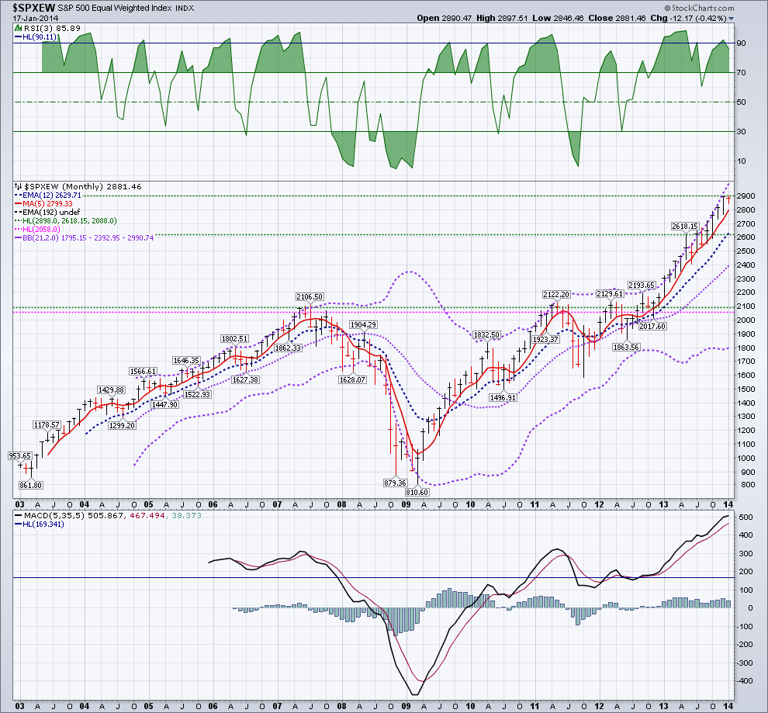Click the 810.60 low price label

tap(419, 492)
